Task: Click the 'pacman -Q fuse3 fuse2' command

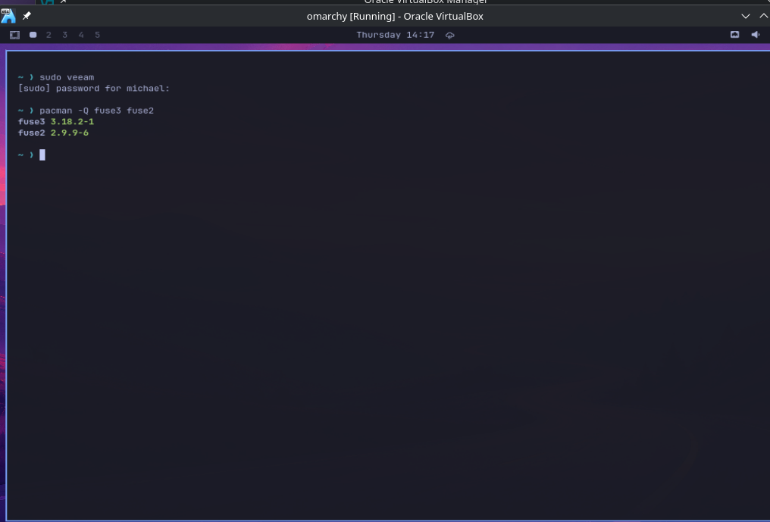Action: point(97,111)
